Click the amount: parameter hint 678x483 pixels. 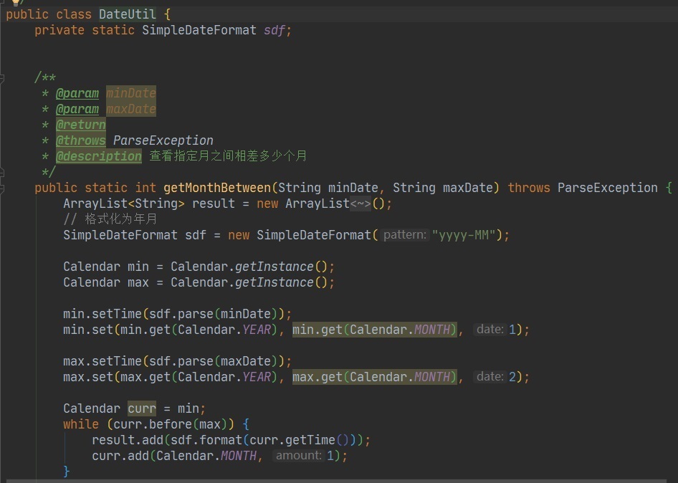pyautogui.click(x=298, y=456)
